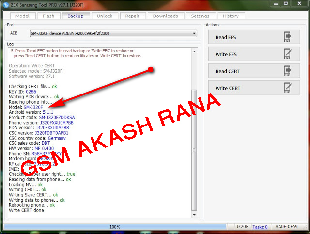Click the Write EFS button label
This screenshot has width=310, height=234.
click(226, 54)
